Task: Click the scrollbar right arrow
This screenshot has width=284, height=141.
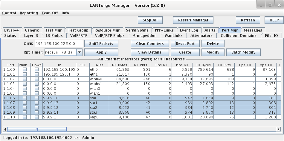Action: click(279, 129)
